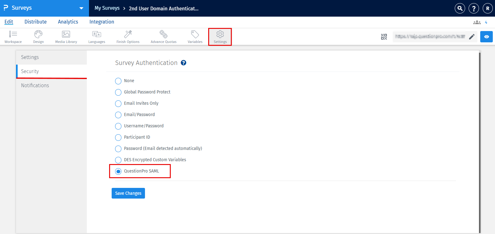
Task: Switch to the Analytics tab
Action: (x=68, y=22)
